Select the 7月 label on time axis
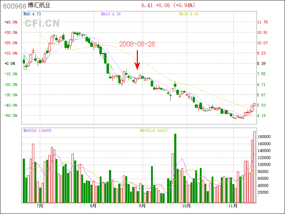 point(40,206)
